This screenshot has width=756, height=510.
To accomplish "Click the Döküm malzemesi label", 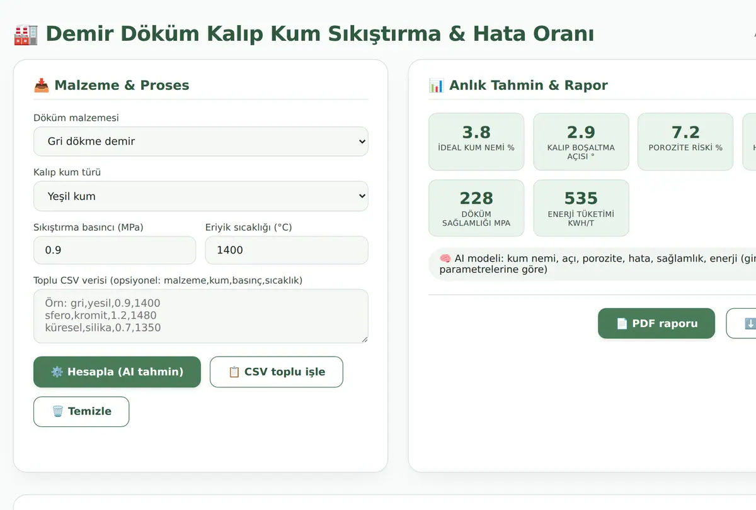I will [x=76, y=118].
